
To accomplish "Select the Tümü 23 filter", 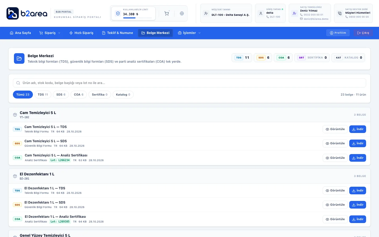I will tap(23, 95).
